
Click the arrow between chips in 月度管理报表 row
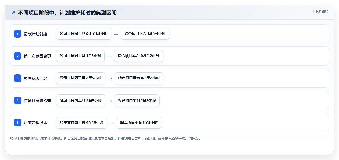point(112,123)
